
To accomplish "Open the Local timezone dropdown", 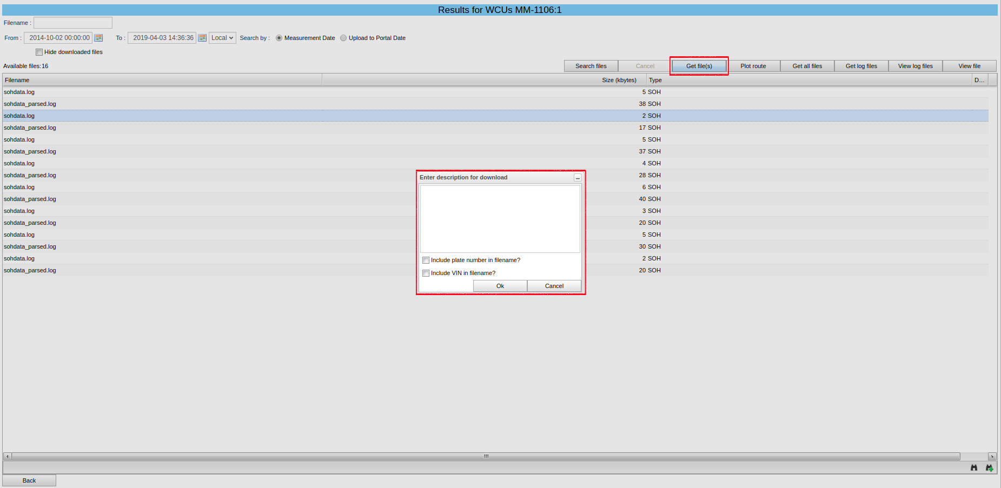I will pyautogui.click(x=222, y=38).
